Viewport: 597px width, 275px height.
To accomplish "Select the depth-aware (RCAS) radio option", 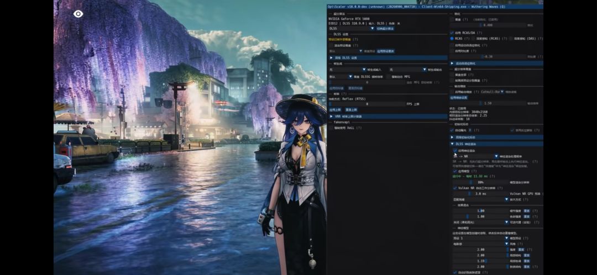I will pyautogui.click(x=473, y=39).
